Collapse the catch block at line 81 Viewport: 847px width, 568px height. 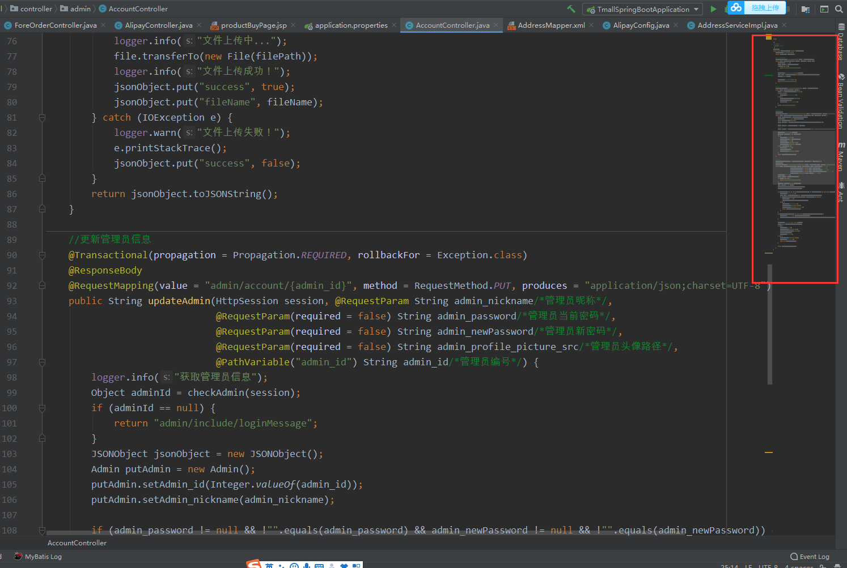click(x=42, y=118)
